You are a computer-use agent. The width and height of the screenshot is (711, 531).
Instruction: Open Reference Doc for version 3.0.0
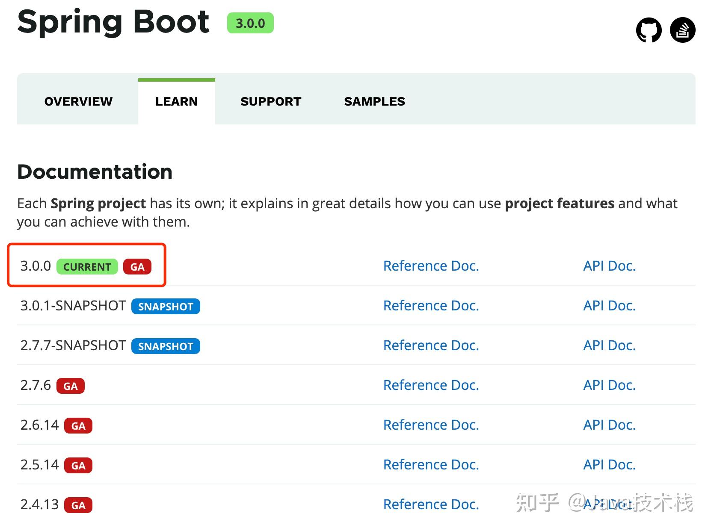[x=431, y=265]
